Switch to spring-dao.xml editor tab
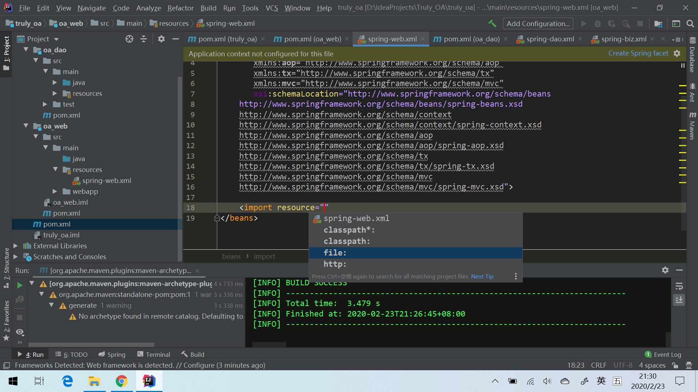698x392 pixels. point(550,39)
